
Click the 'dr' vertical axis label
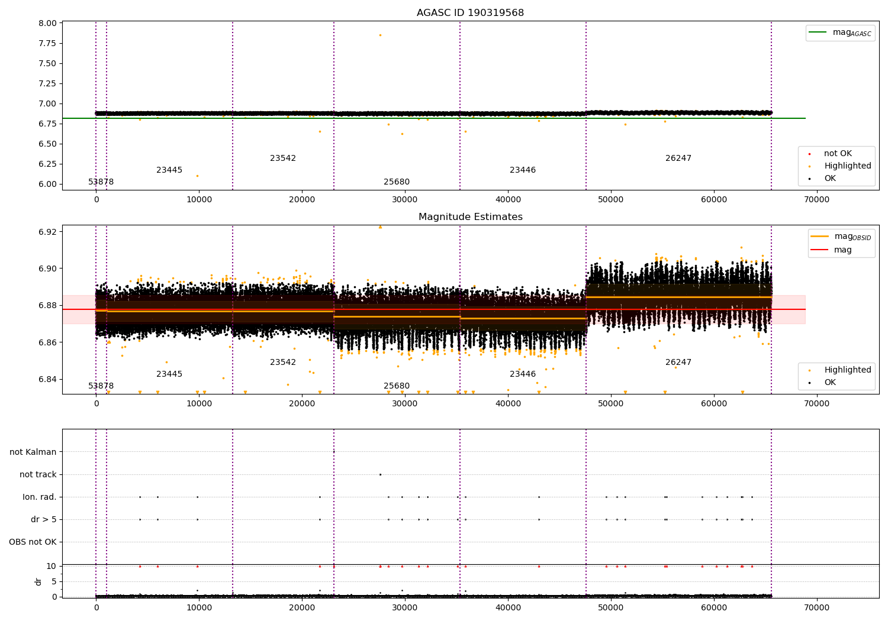click(38, 581)
